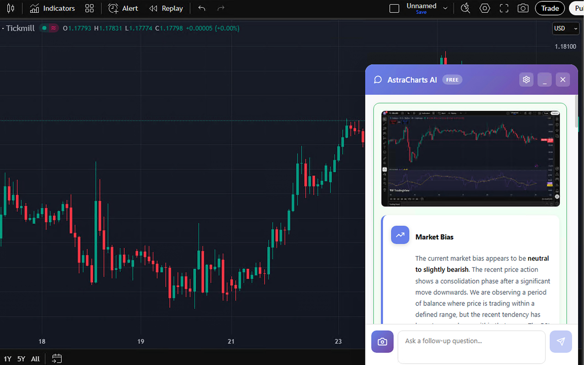584x365 pixels.
Task: Click the Unnamed layout name
Action: click(422, 6)
